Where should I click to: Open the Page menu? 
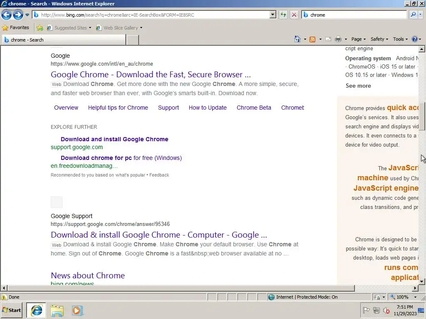(358, 39)
